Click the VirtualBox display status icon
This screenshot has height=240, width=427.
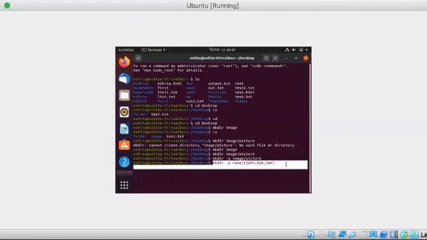[373, 234]
